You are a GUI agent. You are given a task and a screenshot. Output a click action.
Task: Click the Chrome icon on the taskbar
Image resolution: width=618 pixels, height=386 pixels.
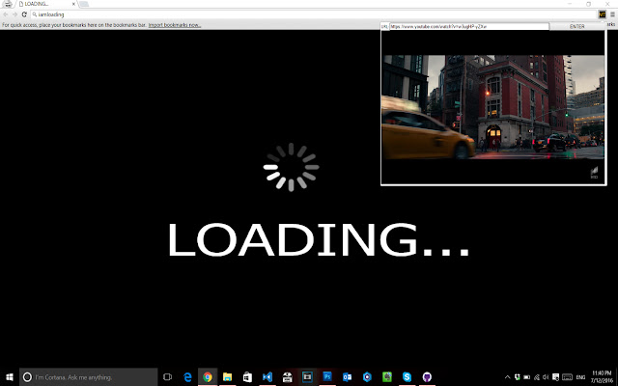point(208,377)
